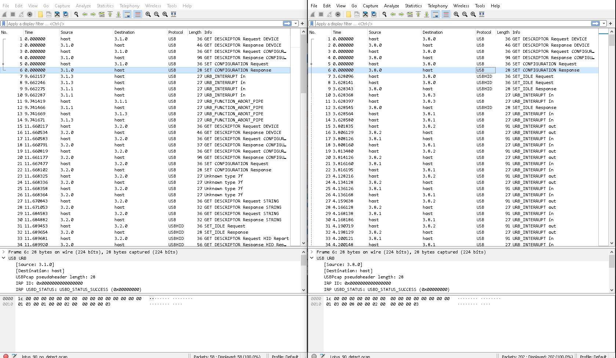Go forward to next packet, left window

[x=93, y=14]
